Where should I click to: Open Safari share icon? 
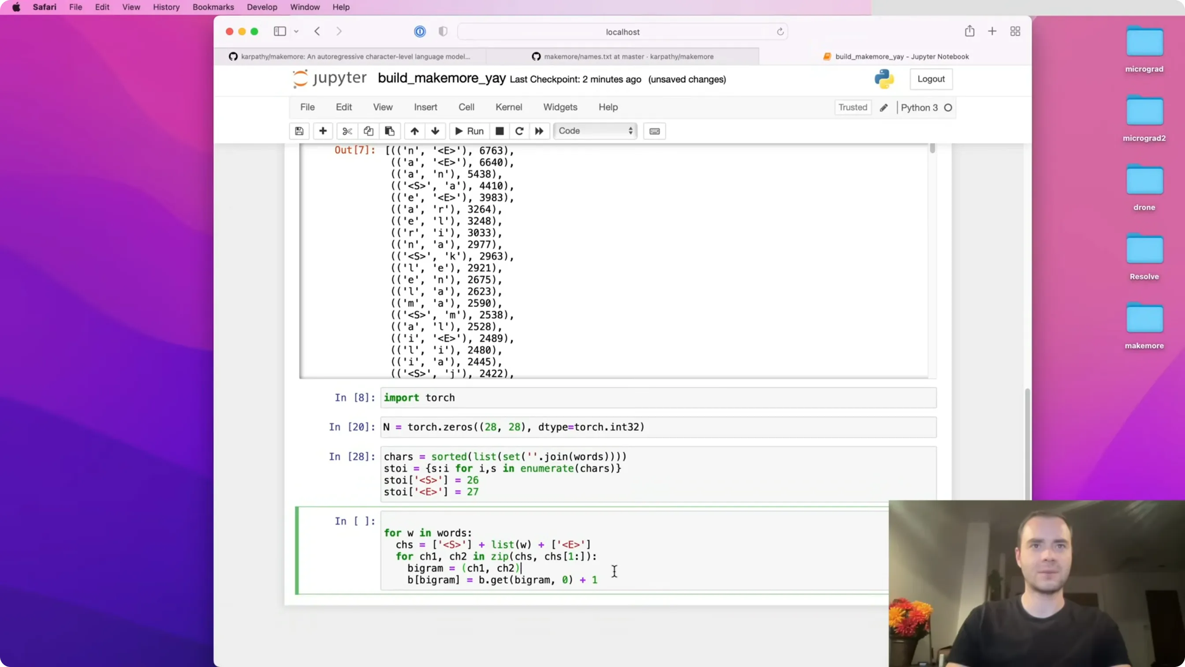970,31
